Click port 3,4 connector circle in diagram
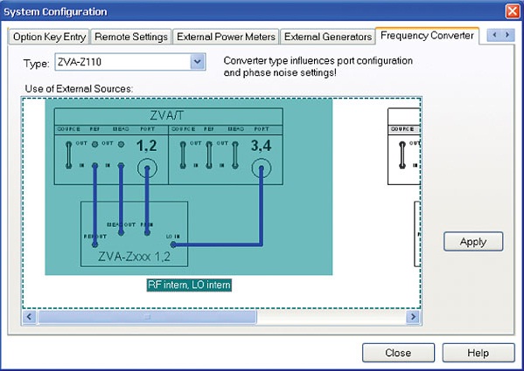Viewport: 524px width, 371px height. [x=262, y=168]
